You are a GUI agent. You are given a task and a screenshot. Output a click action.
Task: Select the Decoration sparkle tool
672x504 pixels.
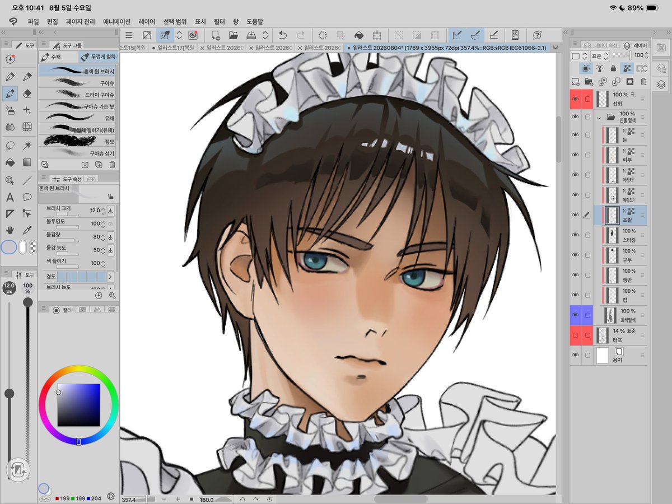click(x=27, y=110)
